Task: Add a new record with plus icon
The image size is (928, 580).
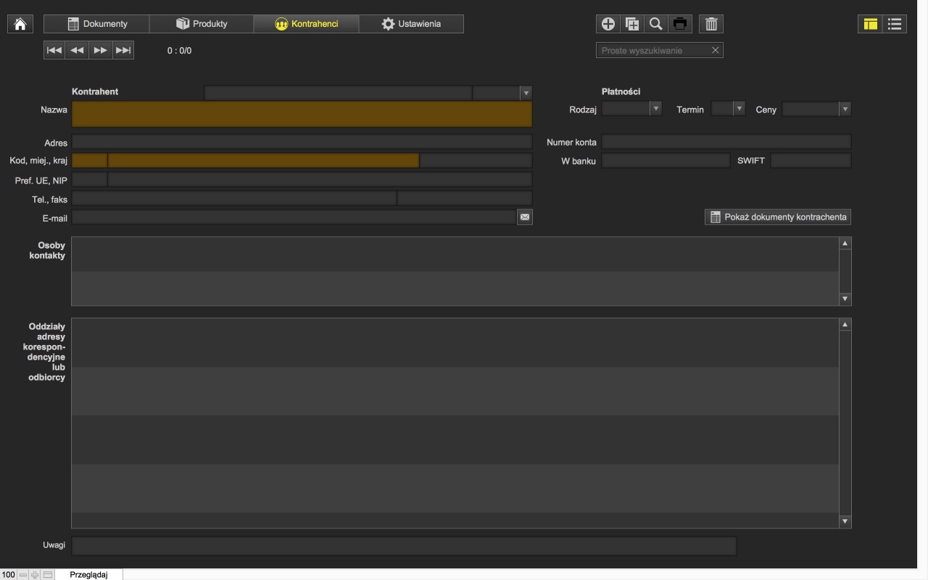Action: click(x=608, y=24)
